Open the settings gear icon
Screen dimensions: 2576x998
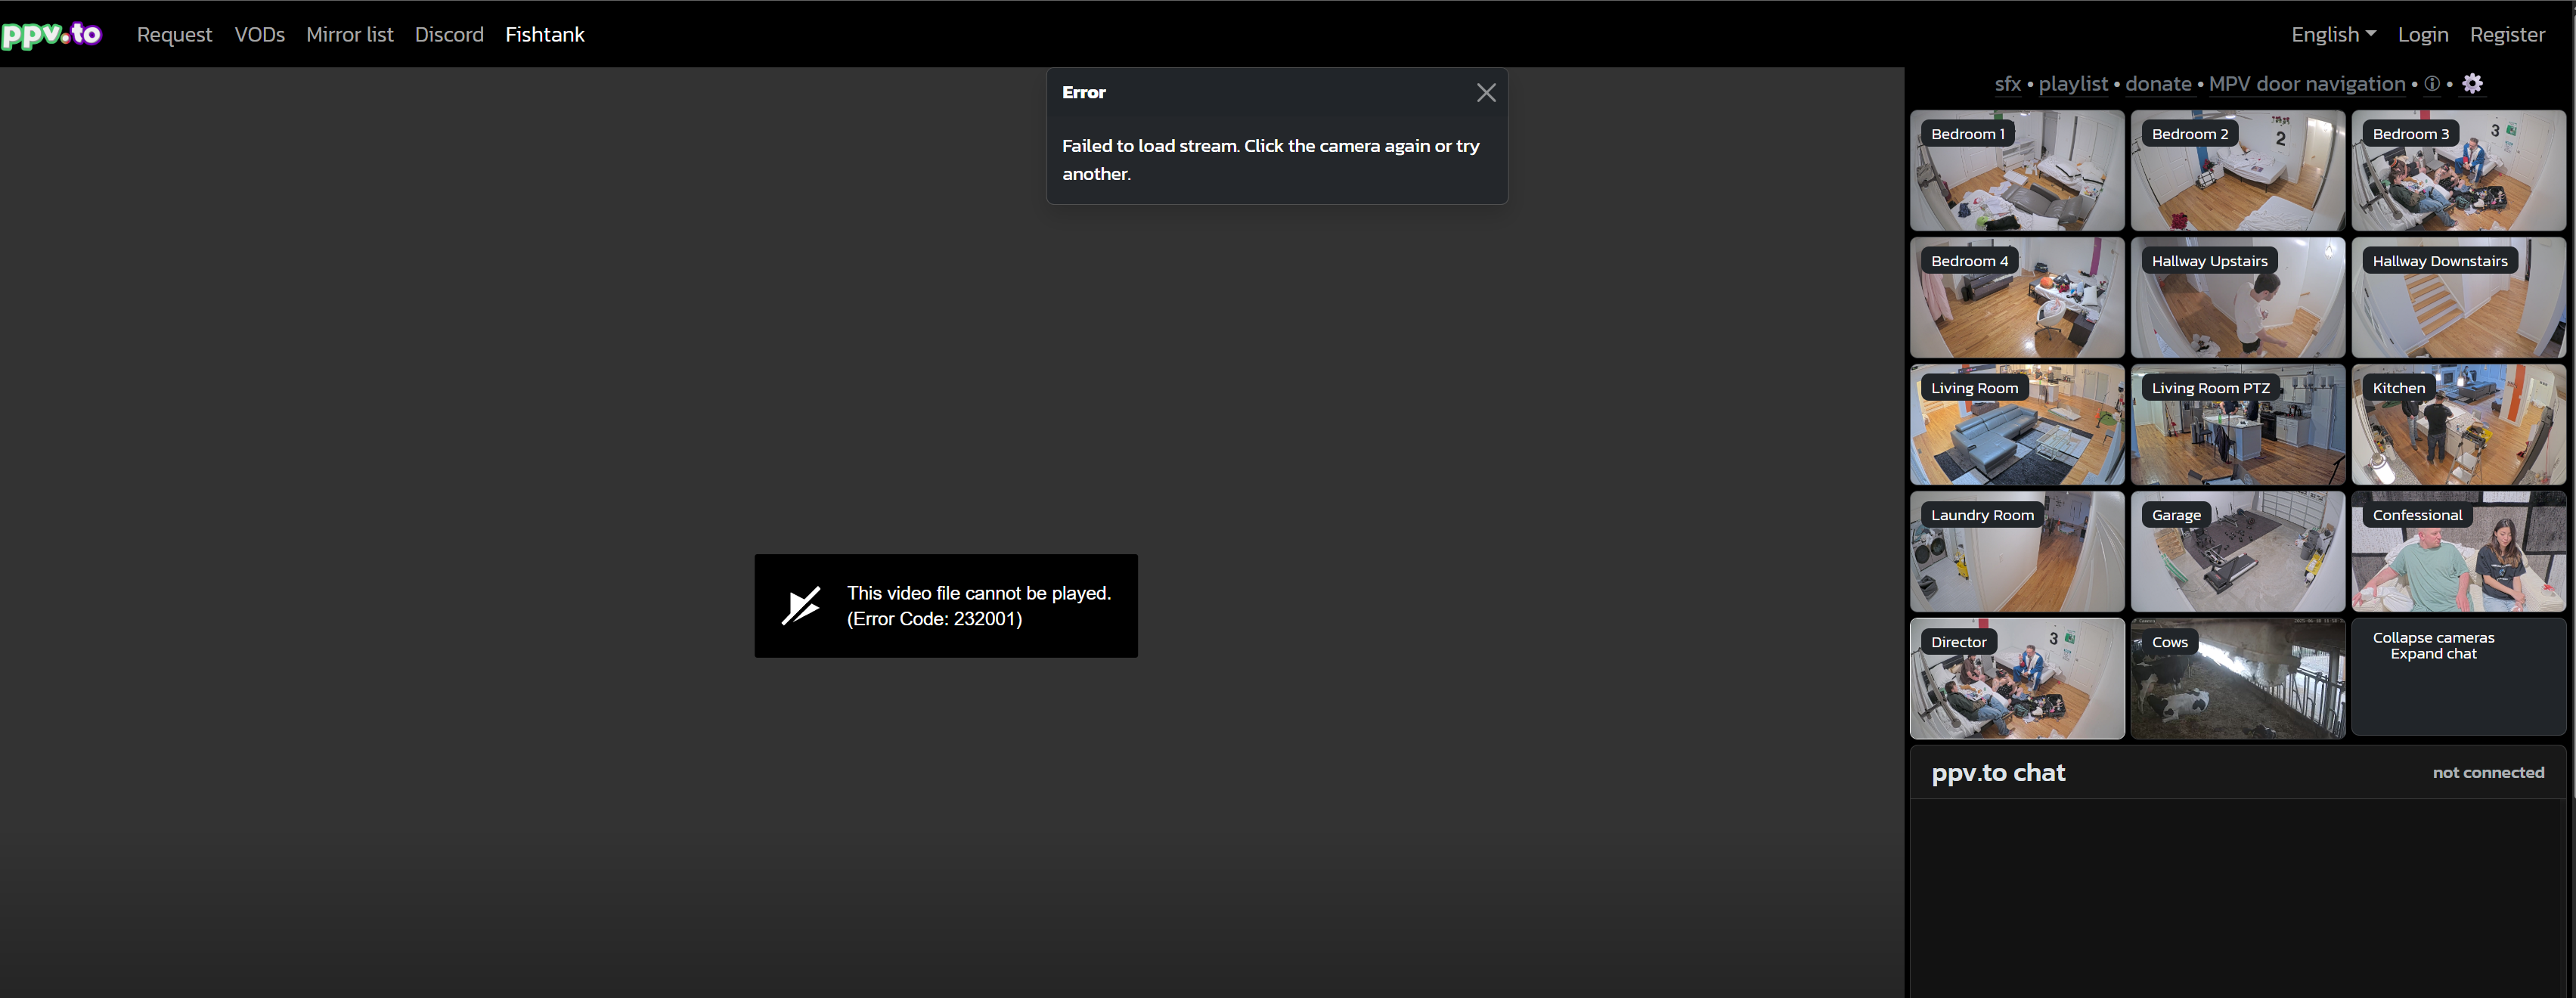click(x=2472, y=84)
